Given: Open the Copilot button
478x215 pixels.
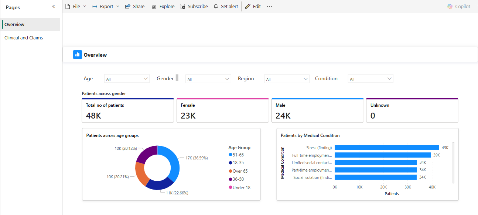Looking at the screenshot, I should point(459,6).
